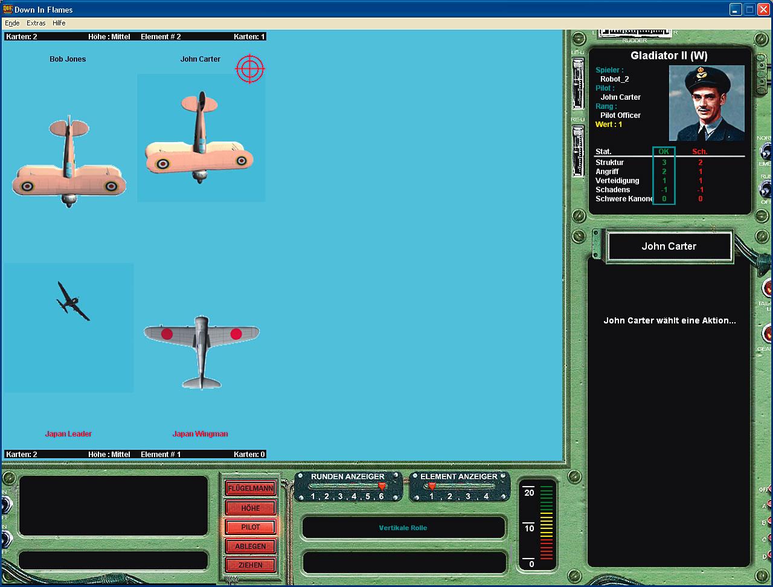This screenshot has width=773, height=587.
Task: Click the John Carter name plate
Action: tap(669, 246)
